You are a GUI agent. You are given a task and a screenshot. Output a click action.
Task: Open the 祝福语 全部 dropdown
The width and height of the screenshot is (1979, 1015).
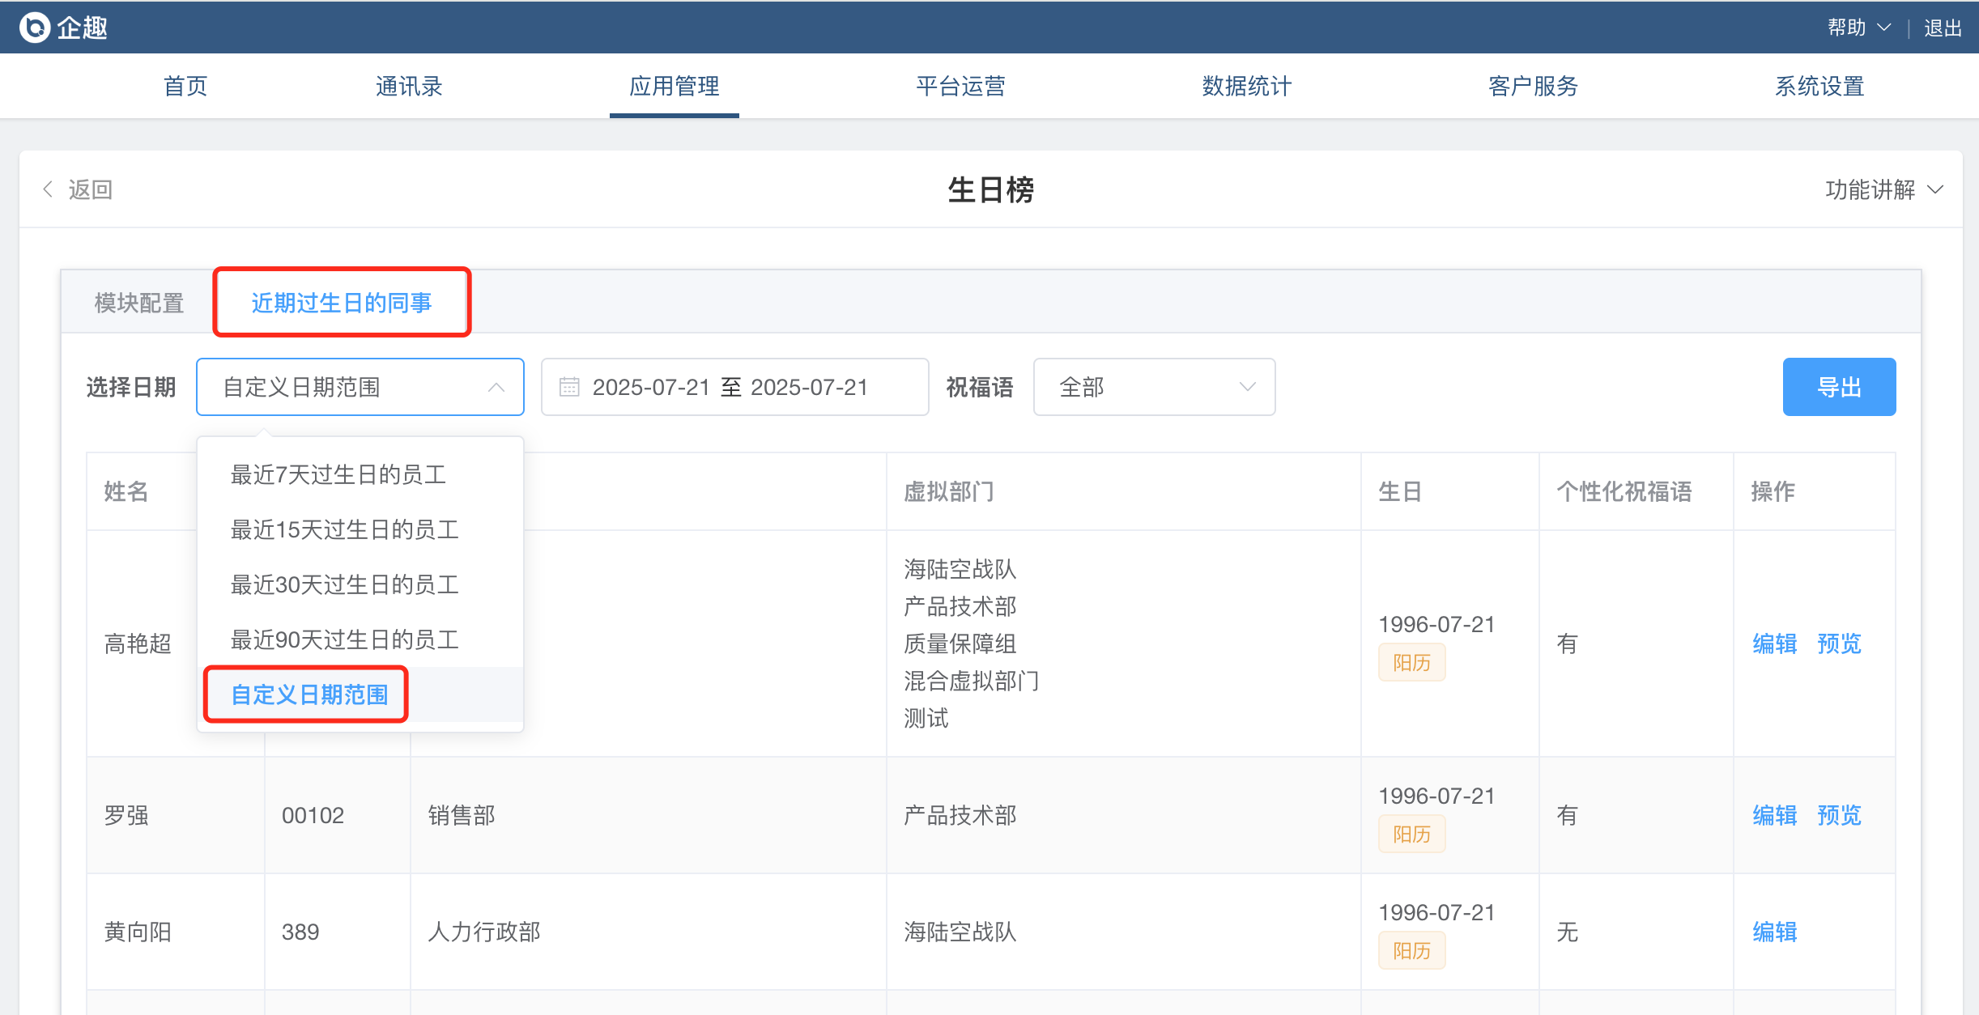click(1154, 387)
